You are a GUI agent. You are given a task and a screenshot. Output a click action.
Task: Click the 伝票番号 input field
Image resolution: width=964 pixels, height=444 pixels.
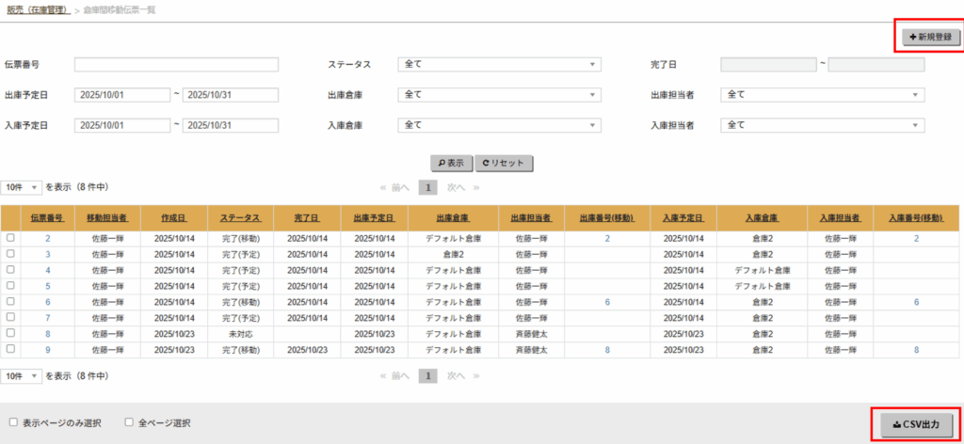176,65
